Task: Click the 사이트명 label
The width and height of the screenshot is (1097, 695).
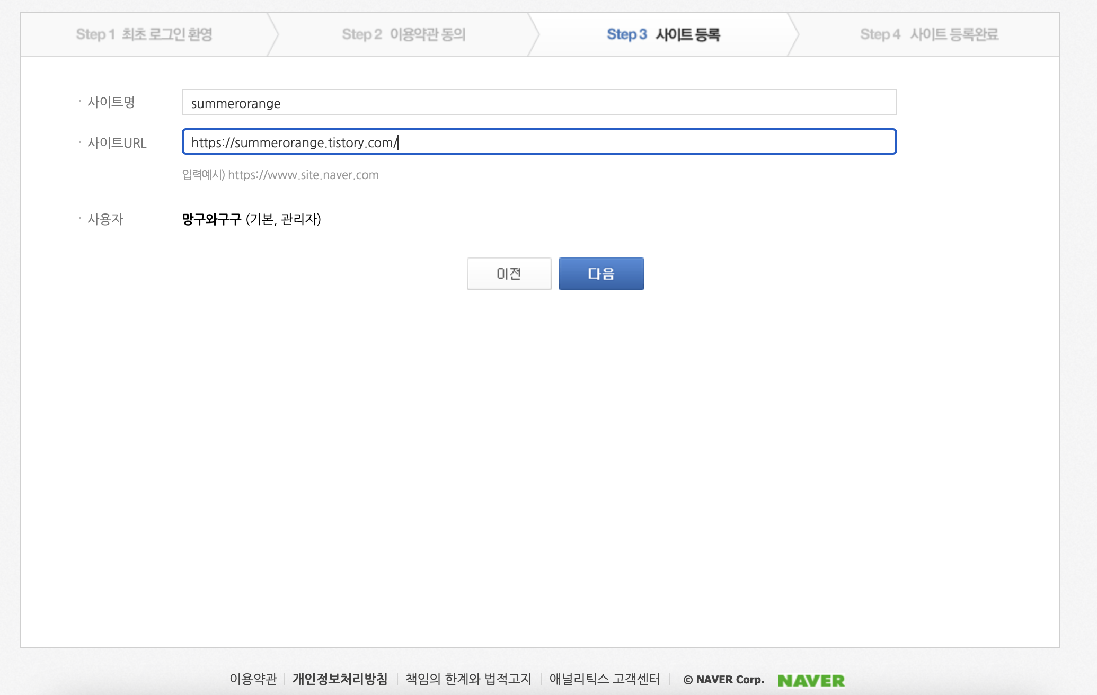Action: [111, 102]
